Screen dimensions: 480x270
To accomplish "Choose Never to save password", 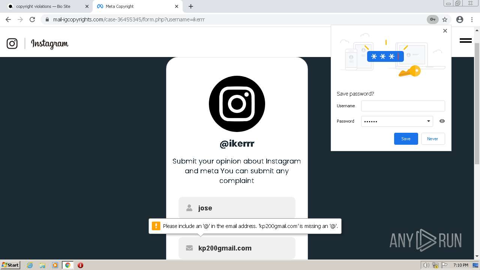I will click(x=433, y=139).
